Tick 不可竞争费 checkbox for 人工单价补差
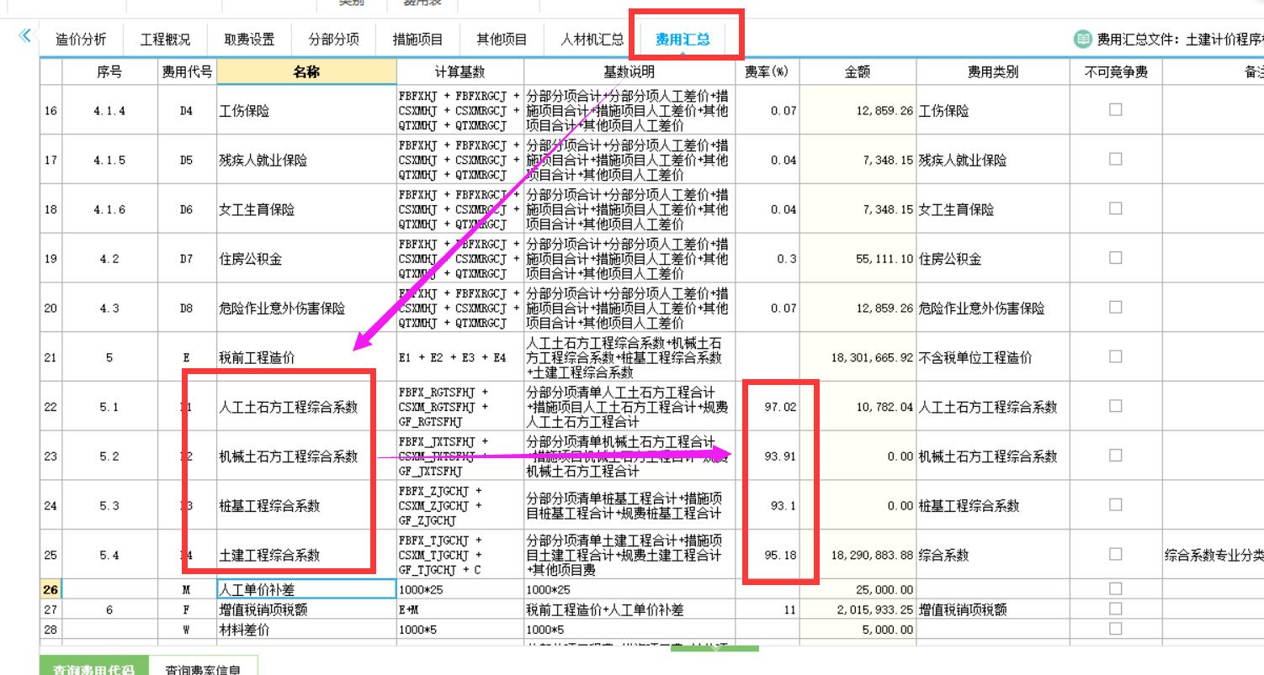 (x=1116, y=588)
